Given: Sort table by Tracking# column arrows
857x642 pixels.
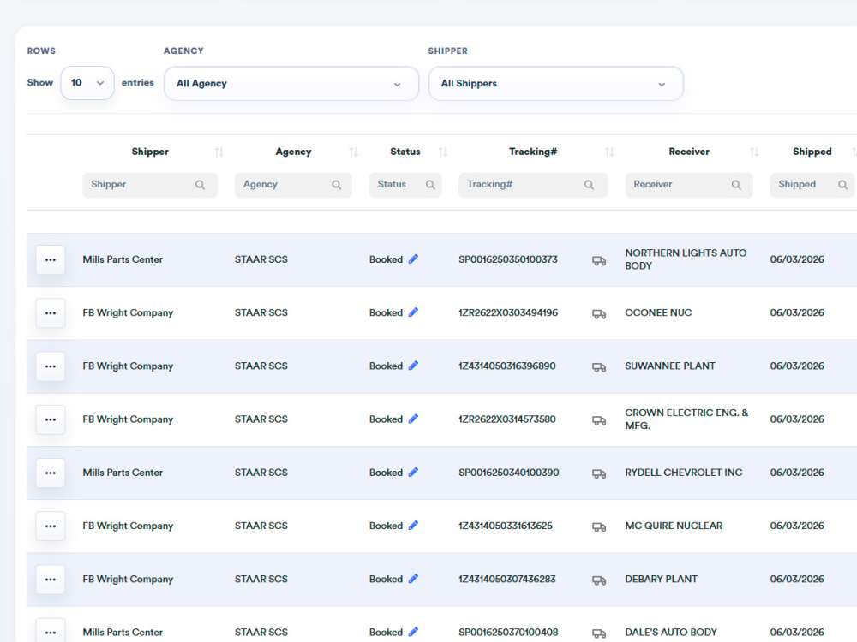Looking at the screenshot, I should [x=609, y=152].
